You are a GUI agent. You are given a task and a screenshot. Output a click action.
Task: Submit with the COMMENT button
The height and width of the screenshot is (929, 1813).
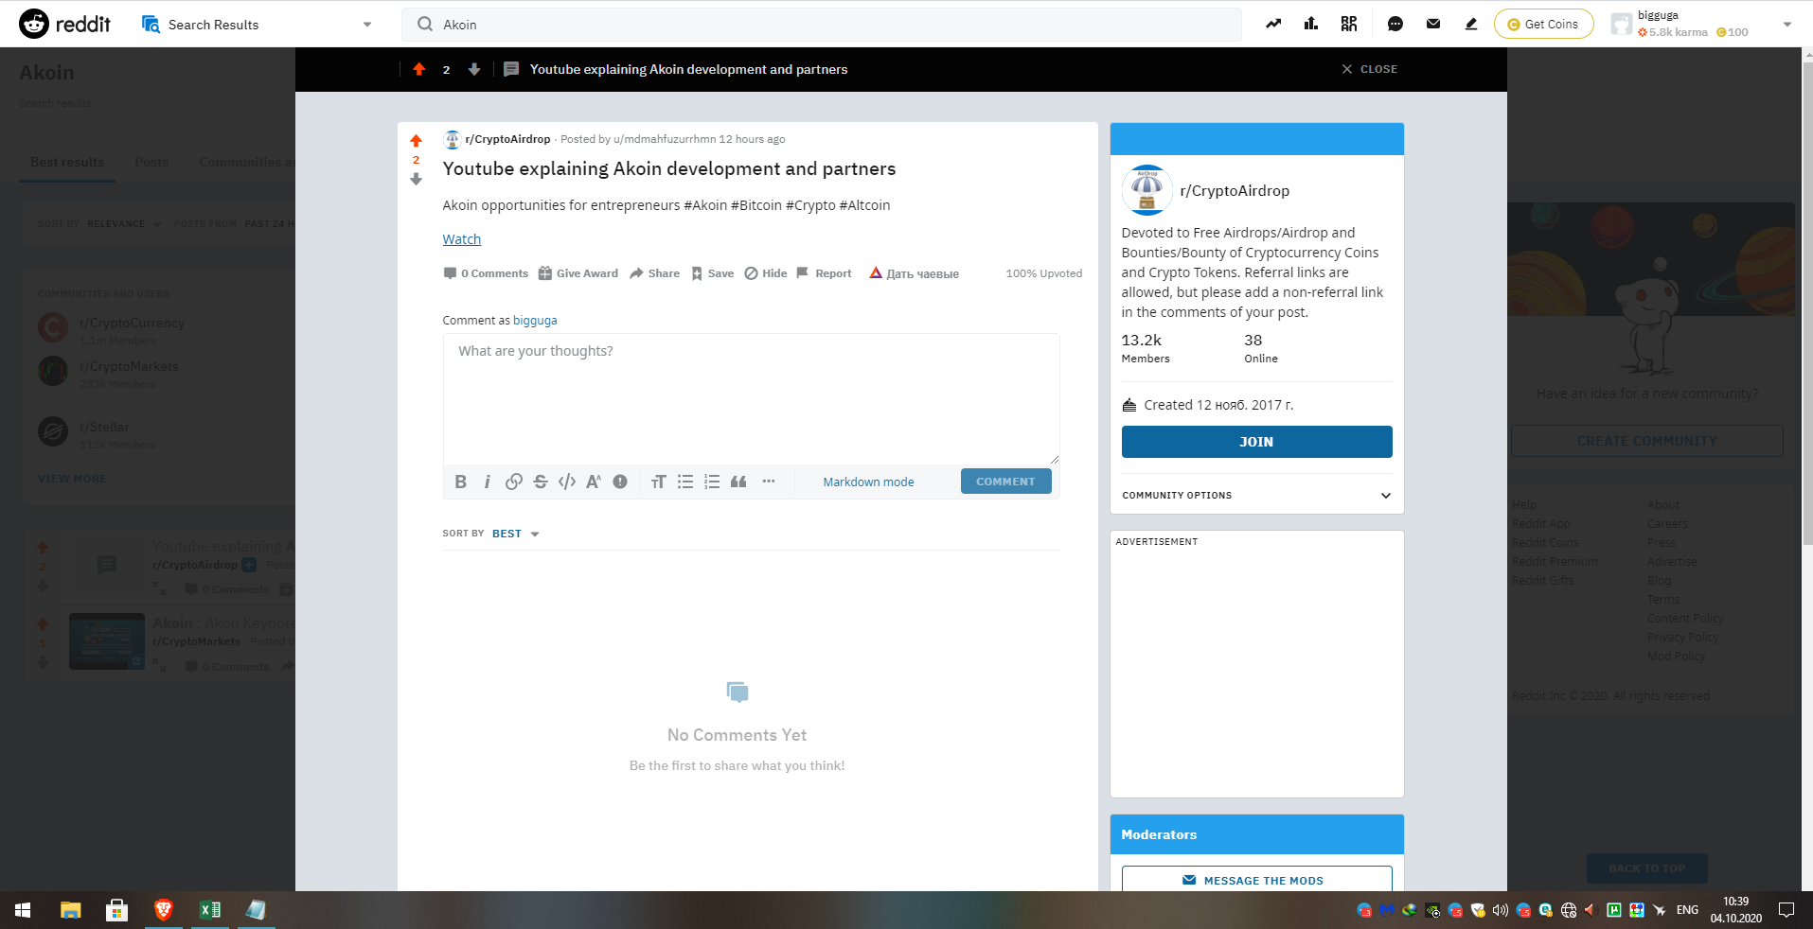coord(1005,482)
